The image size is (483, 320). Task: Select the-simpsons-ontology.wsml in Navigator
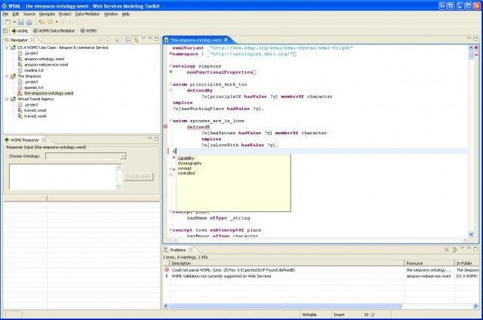[x=49, y=94]
